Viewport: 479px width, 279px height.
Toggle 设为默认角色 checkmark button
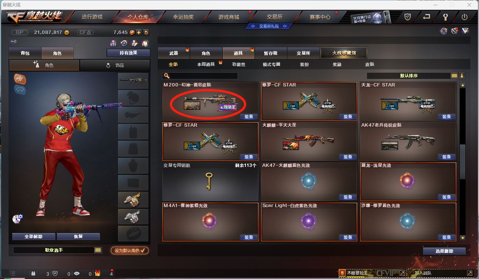pyautogui.click(x=130, y=250)
